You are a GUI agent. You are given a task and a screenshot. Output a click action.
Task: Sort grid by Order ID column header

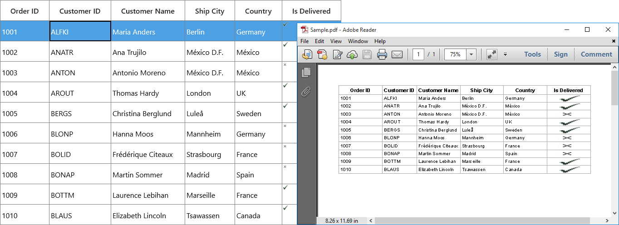tap(25, 11)
